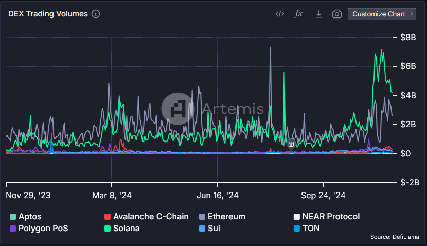Toggle the Sui series in legend
This screenshot has height=246, width=427.
pyautogui.click(x=209, y=229)
